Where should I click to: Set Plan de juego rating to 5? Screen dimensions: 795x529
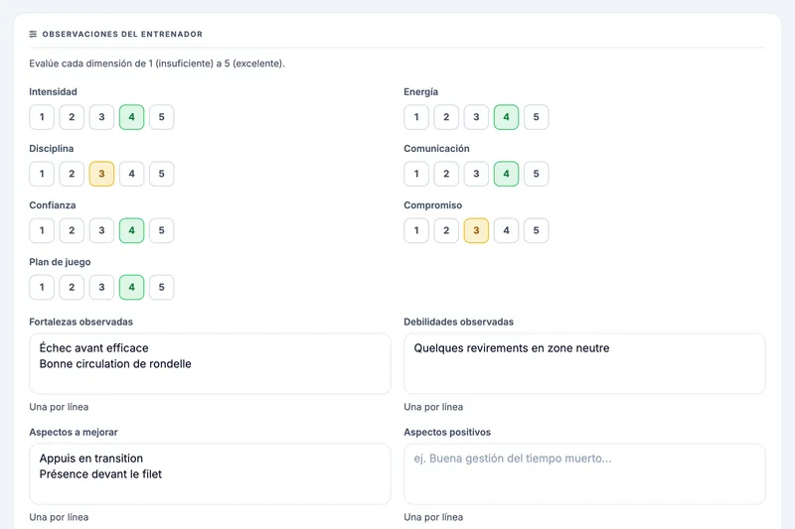pyautogui.click(x=161, y=287)
